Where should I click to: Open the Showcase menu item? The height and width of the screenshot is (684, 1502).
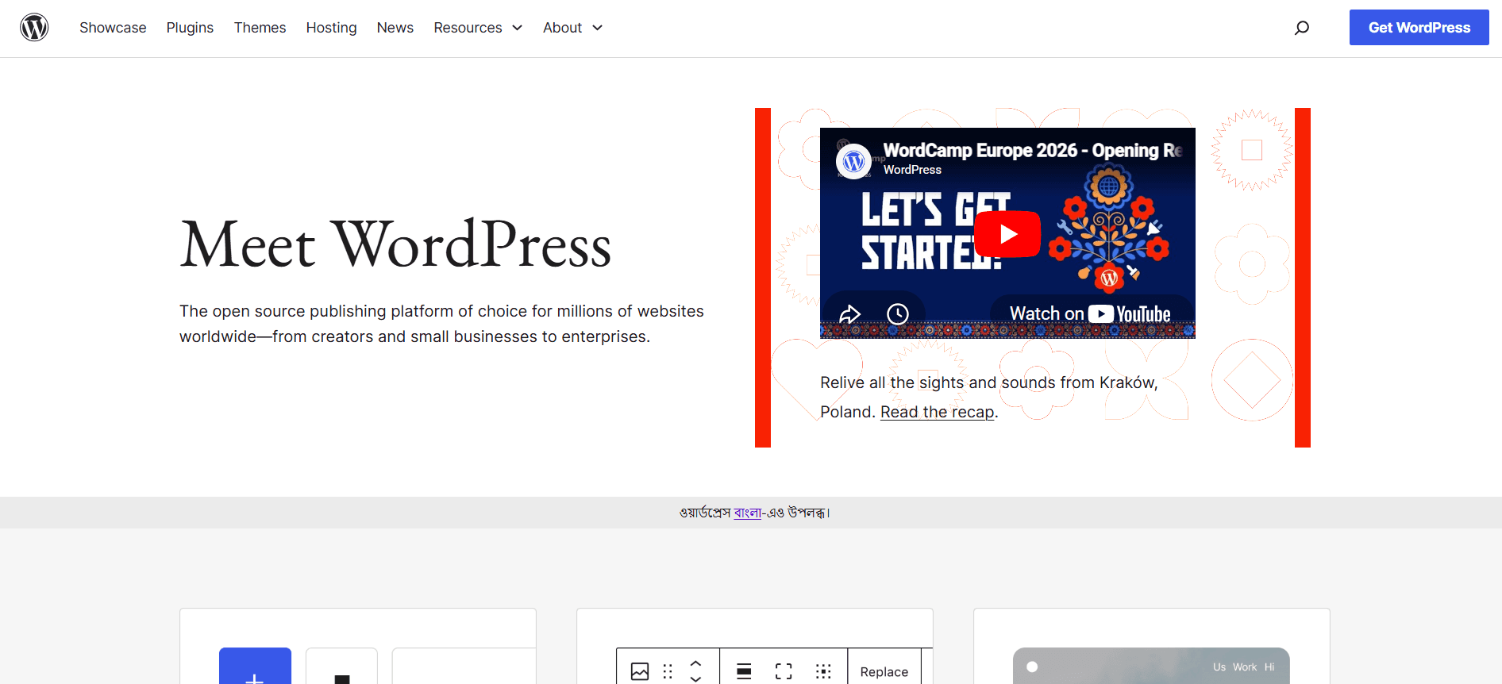tap(113, 28)
